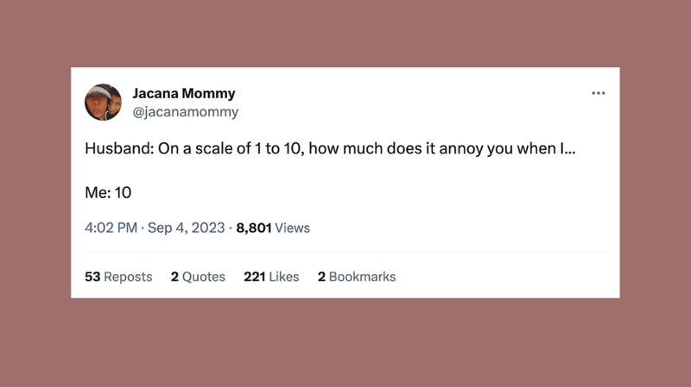View the 221 Likes list
This screenshot has height=387, width=691.
click(271, 277)
